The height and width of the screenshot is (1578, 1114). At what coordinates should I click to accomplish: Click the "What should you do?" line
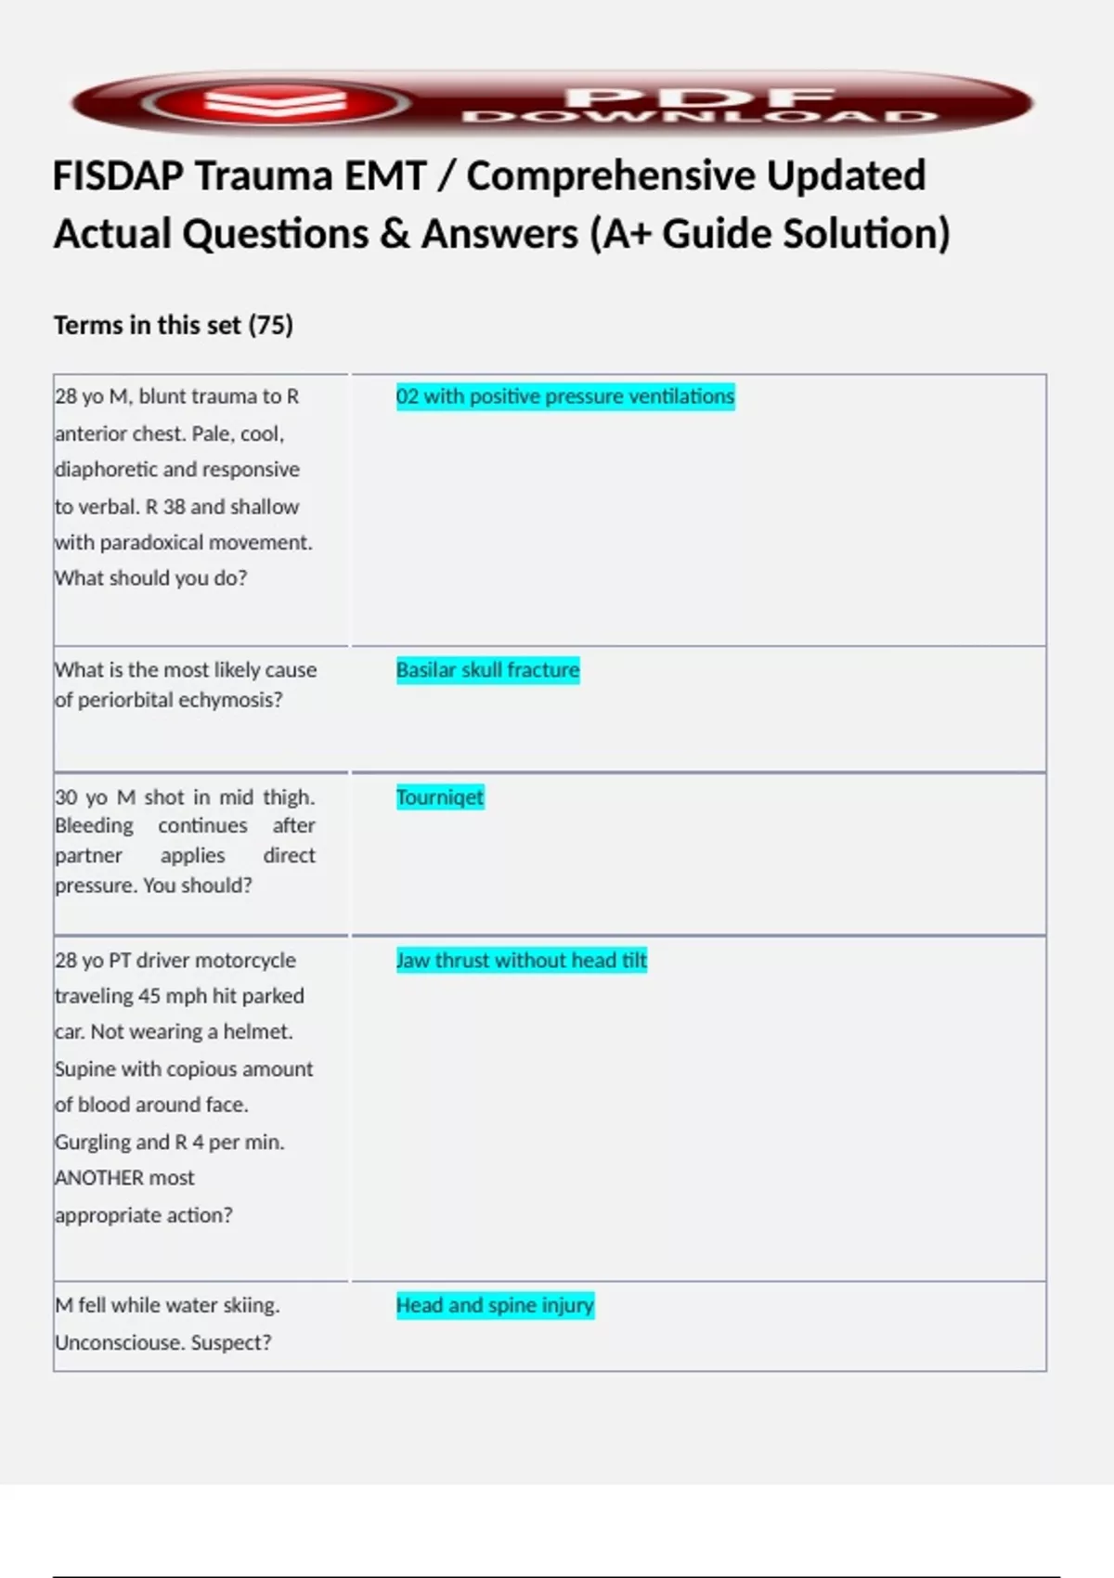point(151,577)
